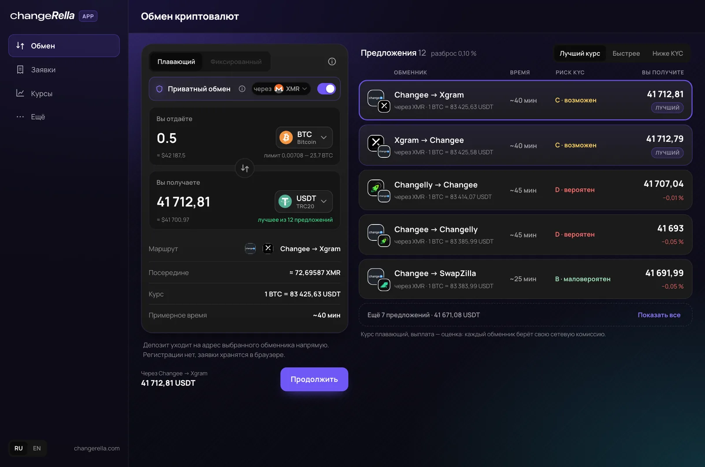
Task: Open the rate type info icon
Action: pos(332,62)
